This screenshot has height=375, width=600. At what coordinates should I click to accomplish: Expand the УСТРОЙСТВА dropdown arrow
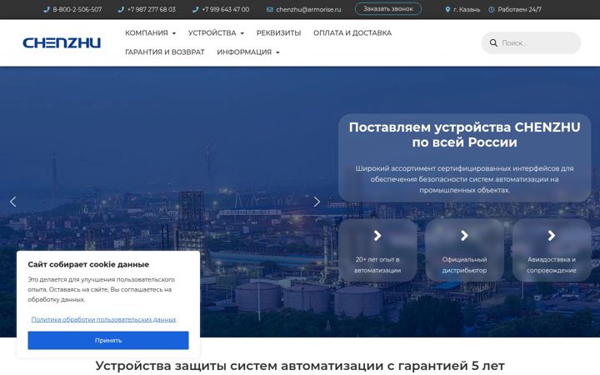pyautogui.click(x=242, y=33)
